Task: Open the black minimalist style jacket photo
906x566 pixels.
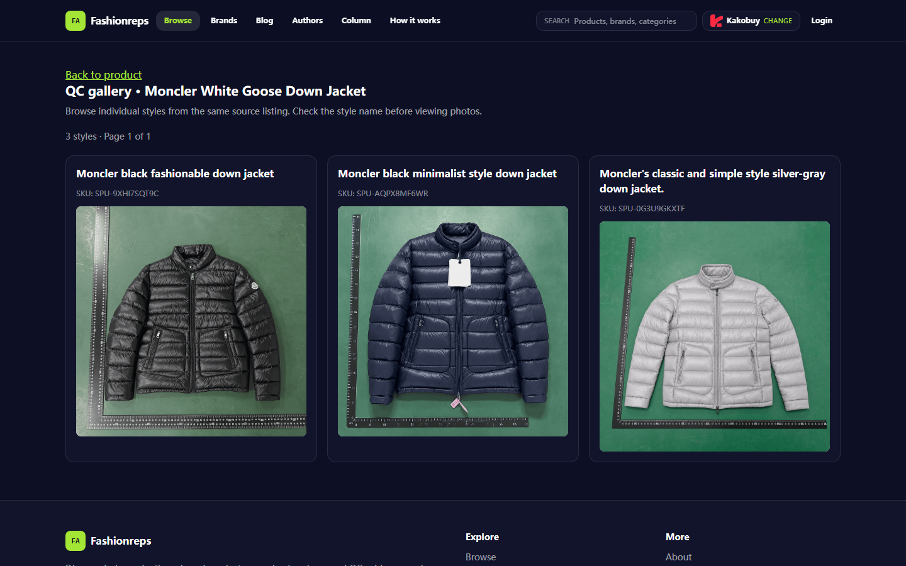Action: [453, 321]
